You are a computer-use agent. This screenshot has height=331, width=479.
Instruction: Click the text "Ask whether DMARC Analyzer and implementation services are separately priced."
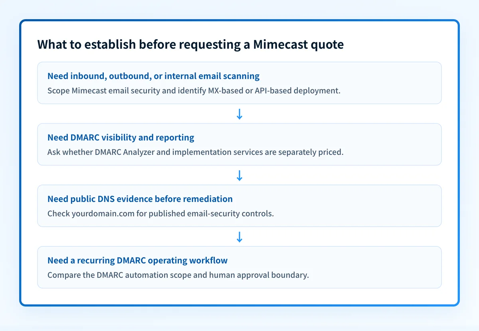click(196, 152)
